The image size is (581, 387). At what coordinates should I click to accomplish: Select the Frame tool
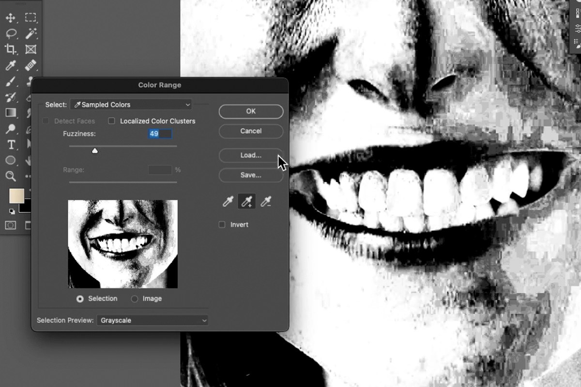(31, 49)
